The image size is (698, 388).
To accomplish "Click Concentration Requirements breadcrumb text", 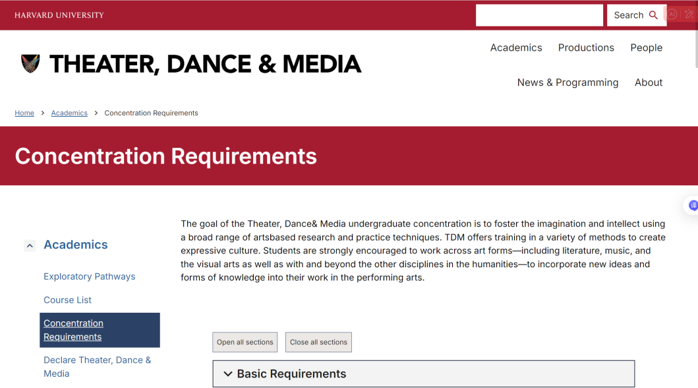I will pyautogui.click(x=152, y=113).
